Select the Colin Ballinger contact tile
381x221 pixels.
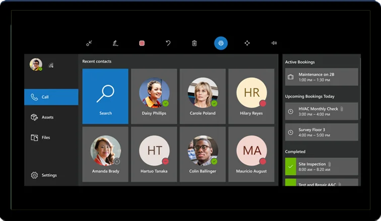click(203, 154)
